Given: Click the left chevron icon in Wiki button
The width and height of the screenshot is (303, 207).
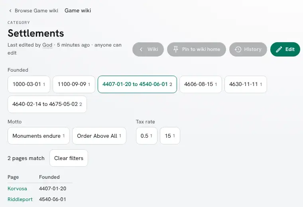Looking at the screenshot, I should click(141, 49).
